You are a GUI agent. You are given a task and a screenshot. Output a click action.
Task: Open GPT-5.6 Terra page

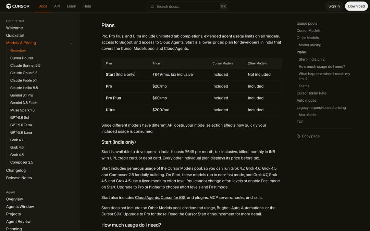click(21, 125)
